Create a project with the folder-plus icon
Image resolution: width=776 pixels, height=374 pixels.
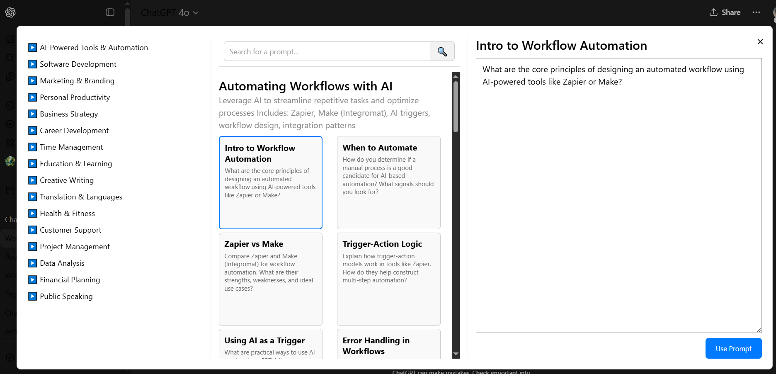10,190
